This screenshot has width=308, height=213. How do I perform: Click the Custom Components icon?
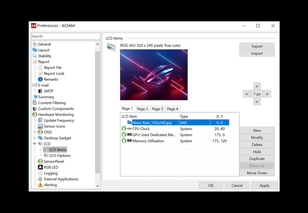pyautogui.click(x=35, y=109)
